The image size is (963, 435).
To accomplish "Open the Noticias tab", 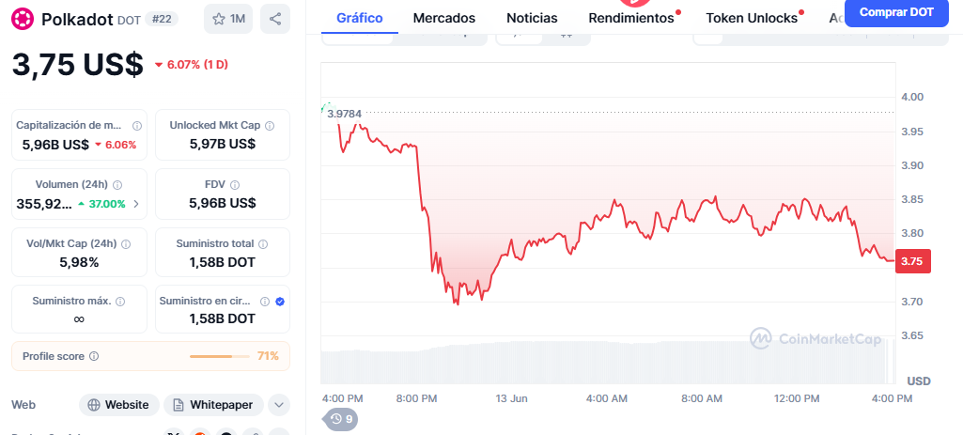I will click(532, 18).
